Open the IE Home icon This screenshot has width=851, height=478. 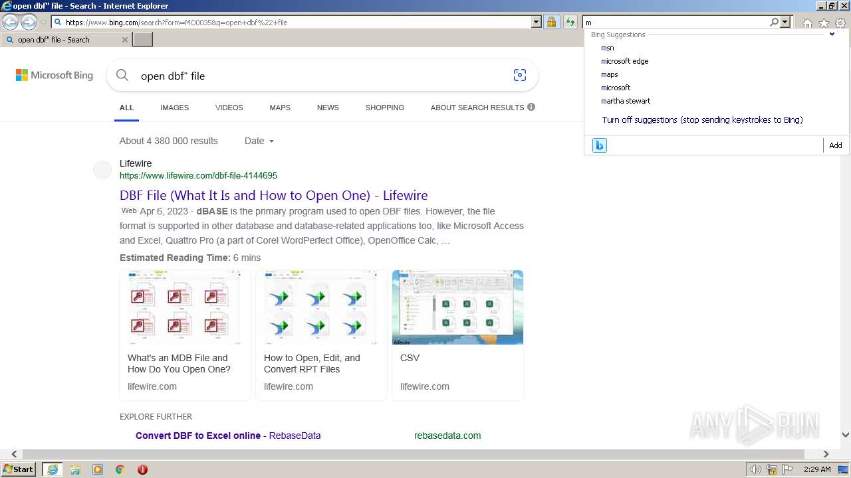pyautogui.click(x=807, y=23)
